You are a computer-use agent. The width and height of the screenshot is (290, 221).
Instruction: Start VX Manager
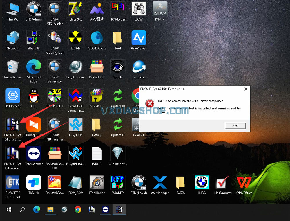[x=160, y=183]
